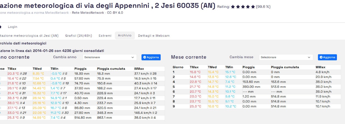Select the Archivio tab
The height and width of the screenshot is (124, 345).
(x=125, y=35)
